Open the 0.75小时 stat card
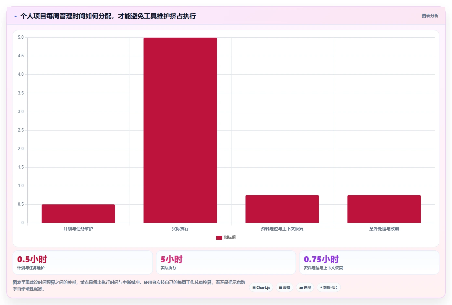Screen dimensions: 452x305 point(369,262)
